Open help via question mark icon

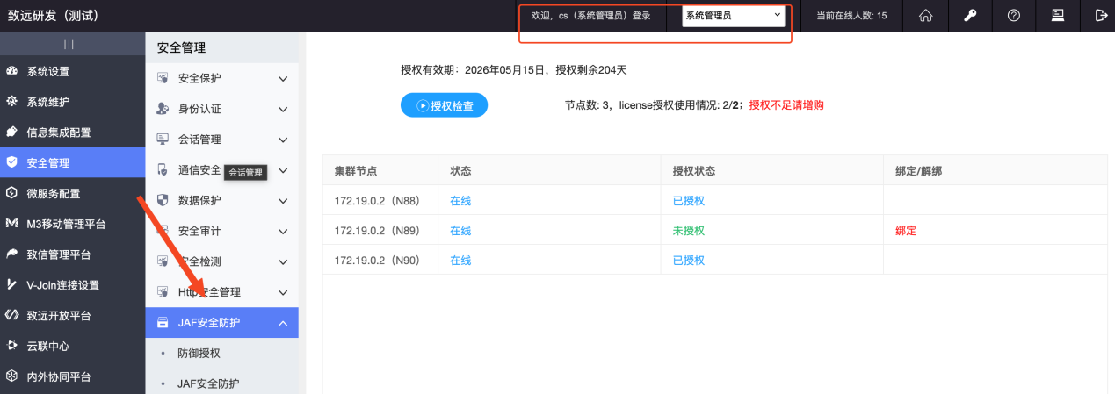tap(1013, 16)
